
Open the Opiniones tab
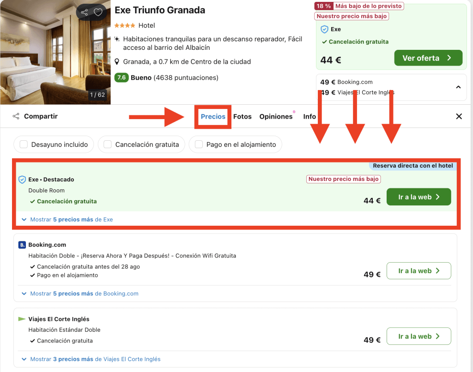pos(276,117)
